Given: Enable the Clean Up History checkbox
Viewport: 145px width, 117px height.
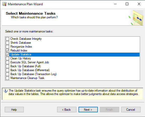Looking at the screenshot, I should tap(8, 58).
